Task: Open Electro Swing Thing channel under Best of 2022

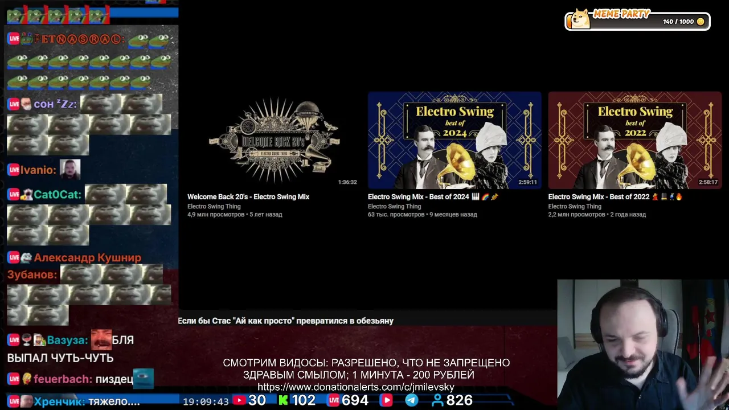Action: [x=575, y=207]
